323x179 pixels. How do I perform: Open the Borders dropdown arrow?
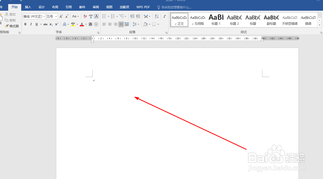158,24
